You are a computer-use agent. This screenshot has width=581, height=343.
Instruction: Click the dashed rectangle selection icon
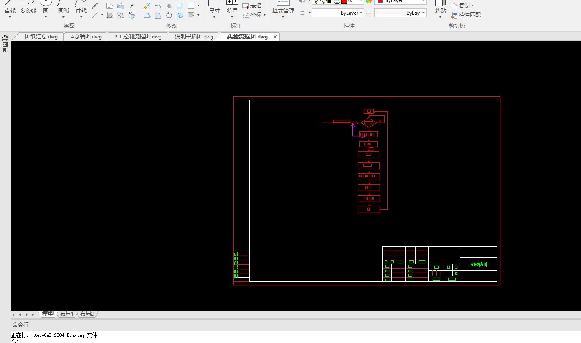tap(191, 6)
